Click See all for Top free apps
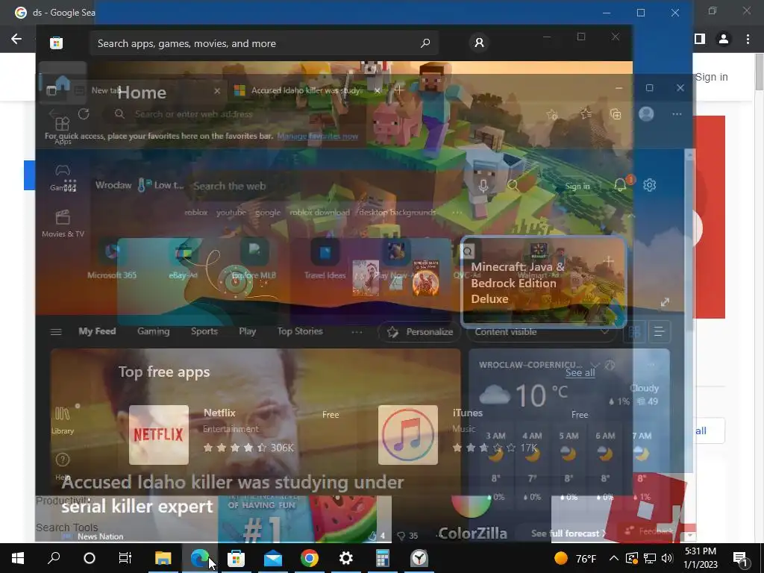764x573 pixels. 580,373
